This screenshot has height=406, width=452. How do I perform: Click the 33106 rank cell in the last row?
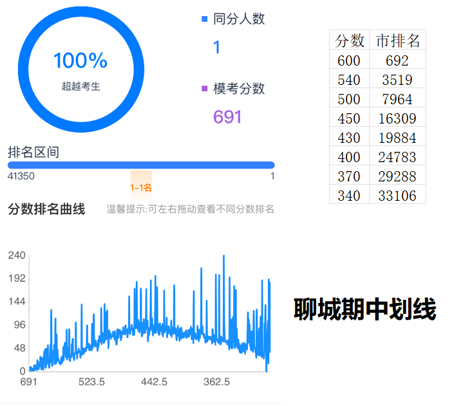point(397,196)
